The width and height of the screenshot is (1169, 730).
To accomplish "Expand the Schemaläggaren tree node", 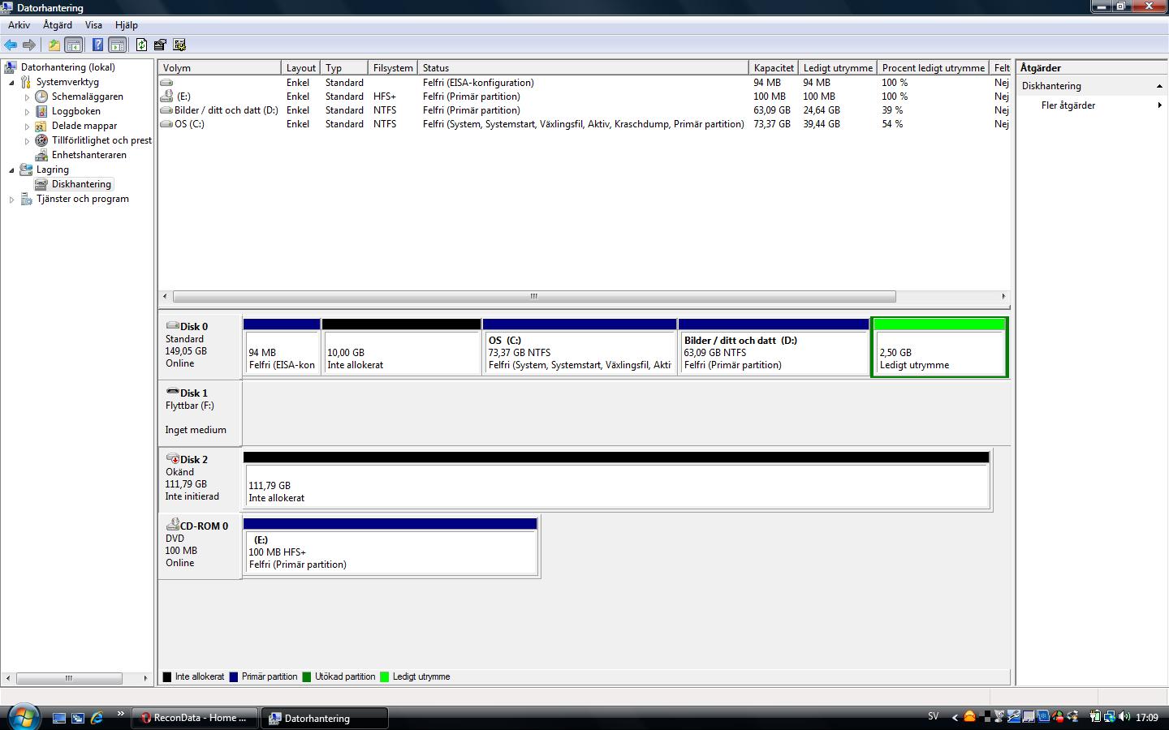I will pyautogui.click(x=27, y=97).
